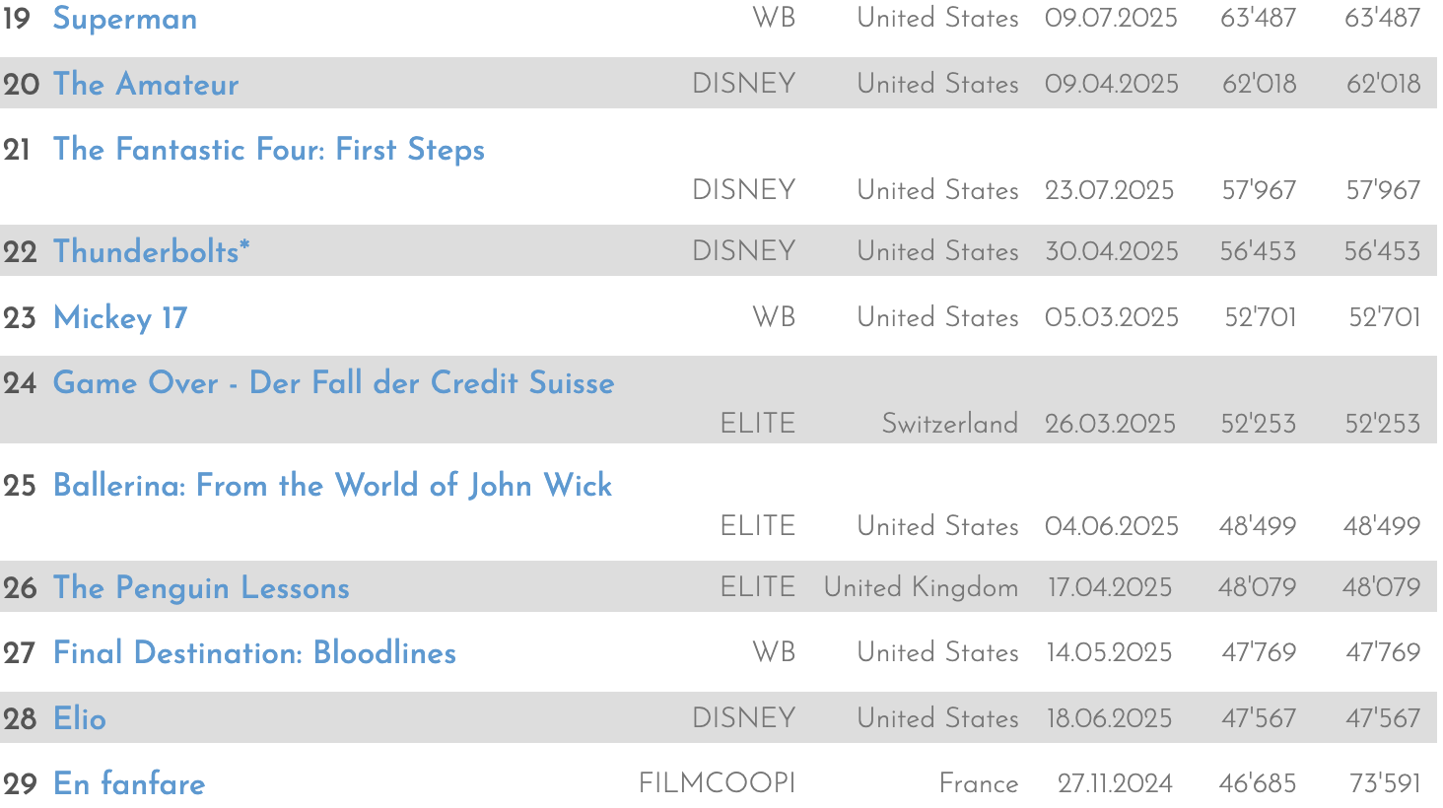Click release date 09.07.2025 for Superman
The image size is (1443, 808).
[1112, 19]
